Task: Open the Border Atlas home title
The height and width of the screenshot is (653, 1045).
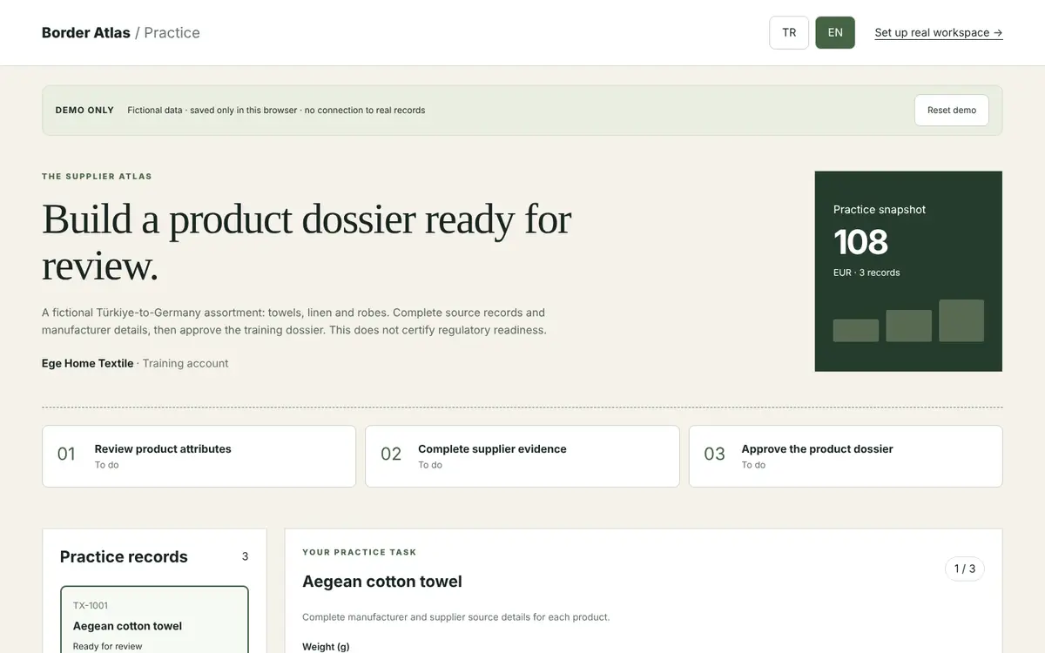Action: tap(86, 33)
